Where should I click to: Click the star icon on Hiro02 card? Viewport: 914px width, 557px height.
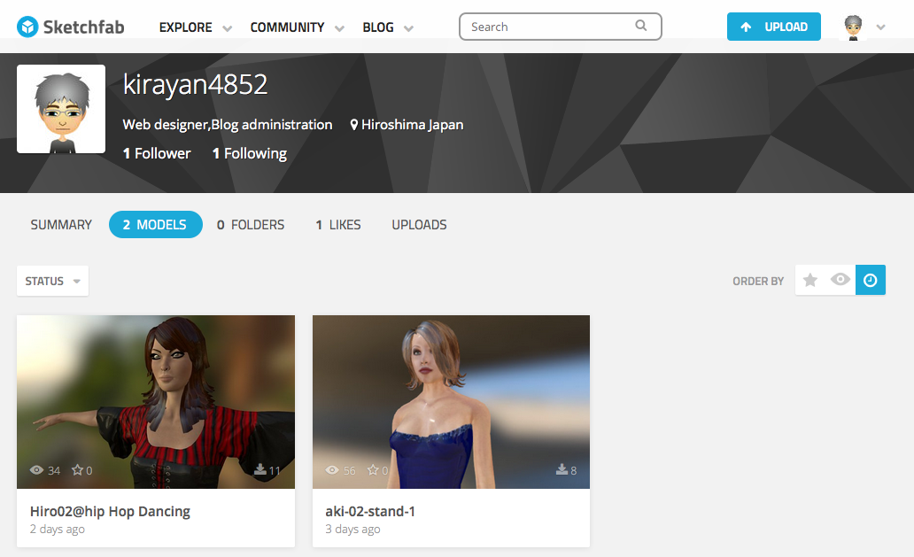78,469
